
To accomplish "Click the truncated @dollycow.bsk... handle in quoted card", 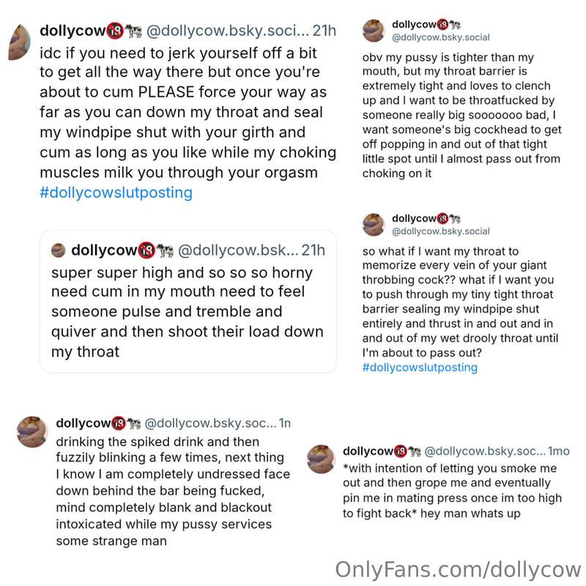I will (x=238, y=251).
